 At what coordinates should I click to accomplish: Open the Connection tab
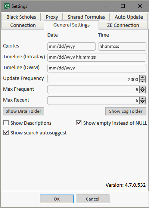[x=23, y=25]
